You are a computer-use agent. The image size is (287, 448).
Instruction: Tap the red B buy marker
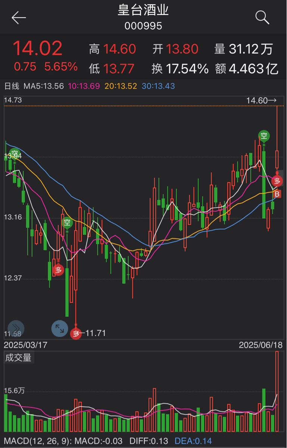click(x=277, y=194)
